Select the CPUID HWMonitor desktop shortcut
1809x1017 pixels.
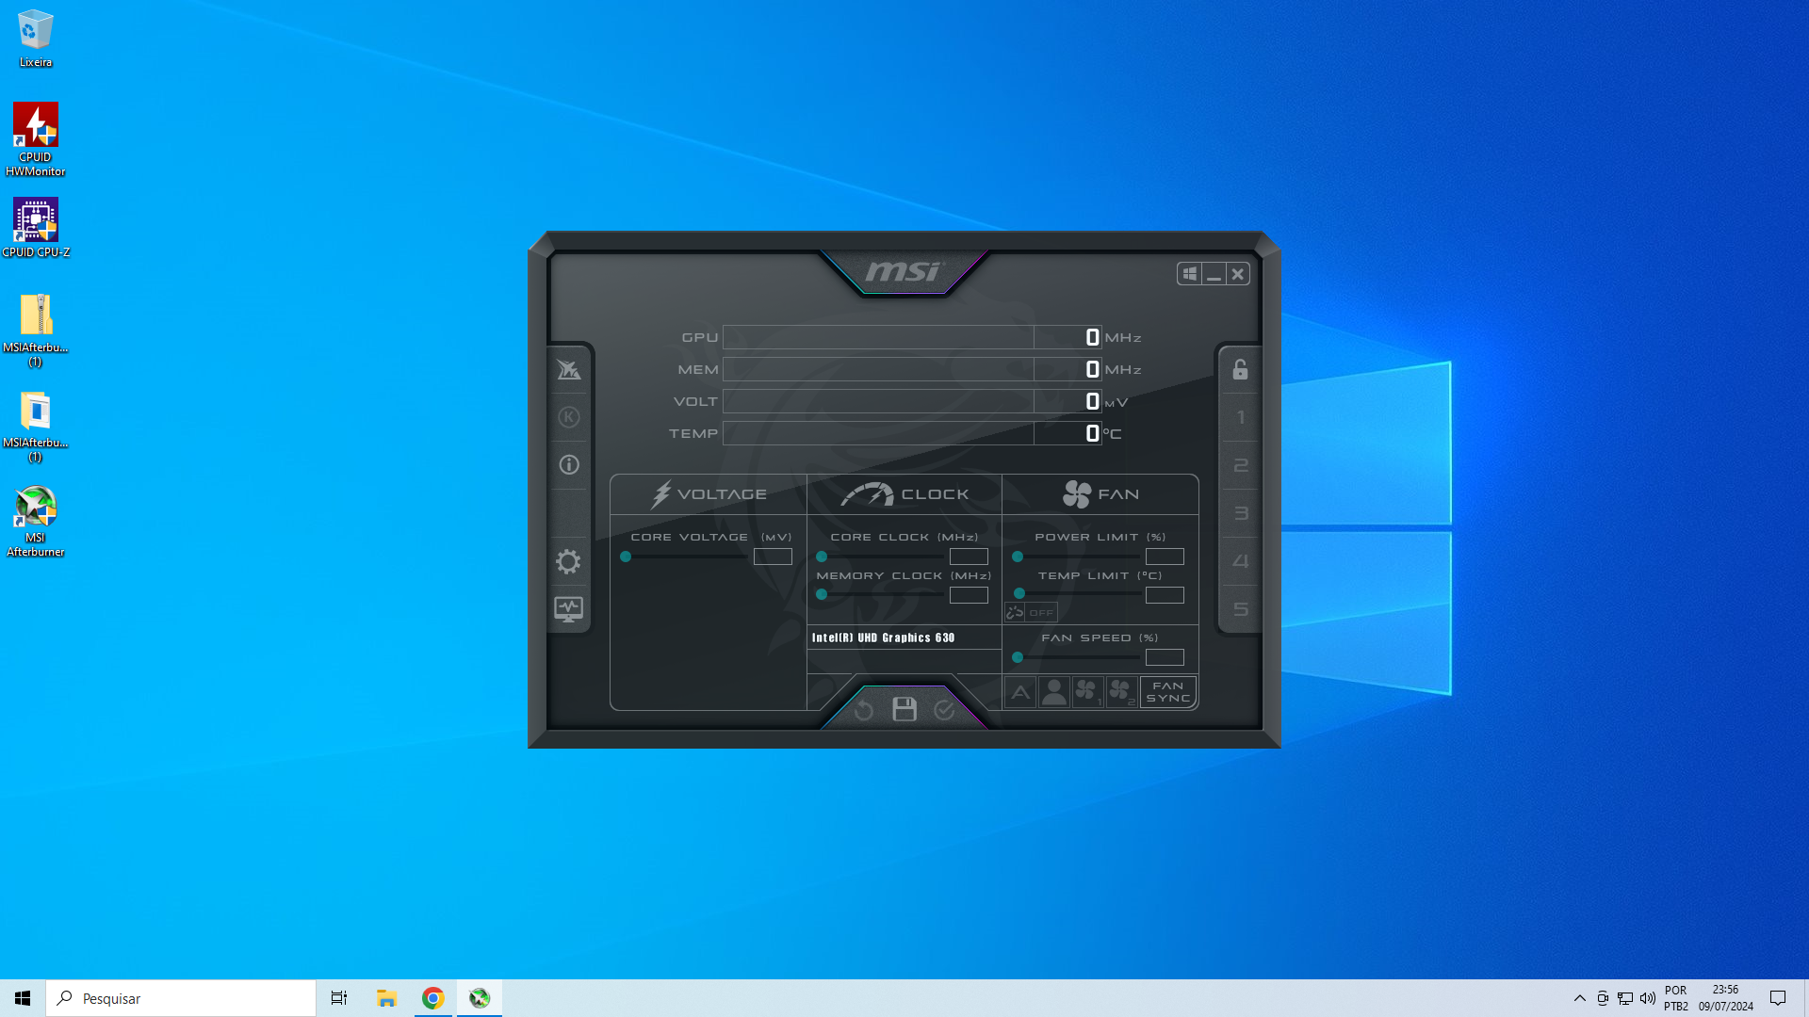click(36, 139)
